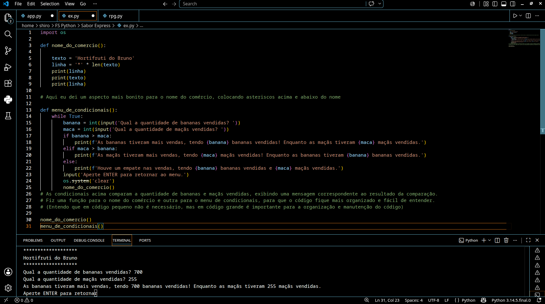Maximize the terminal panel size
Viewport: 545px width, 304px height.
tap(528, 240)
